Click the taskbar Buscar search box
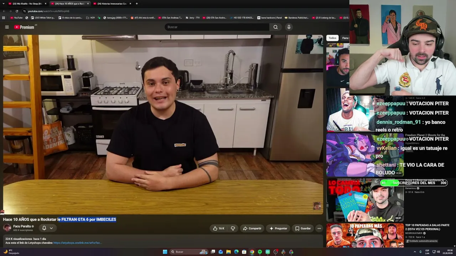Image resolution: width=456 pixels, height=256 pixels. click(x=189, y=252)
